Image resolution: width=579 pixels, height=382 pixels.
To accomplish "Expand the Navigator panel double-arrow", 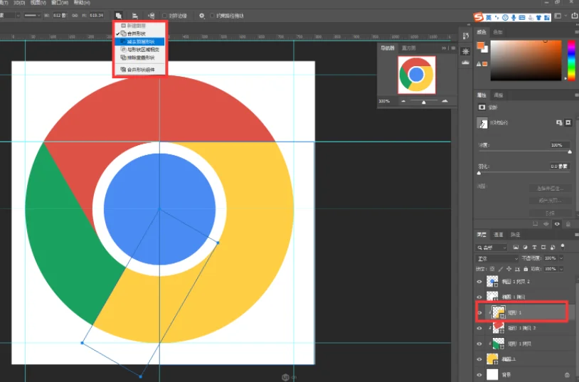I will (443, 48).
